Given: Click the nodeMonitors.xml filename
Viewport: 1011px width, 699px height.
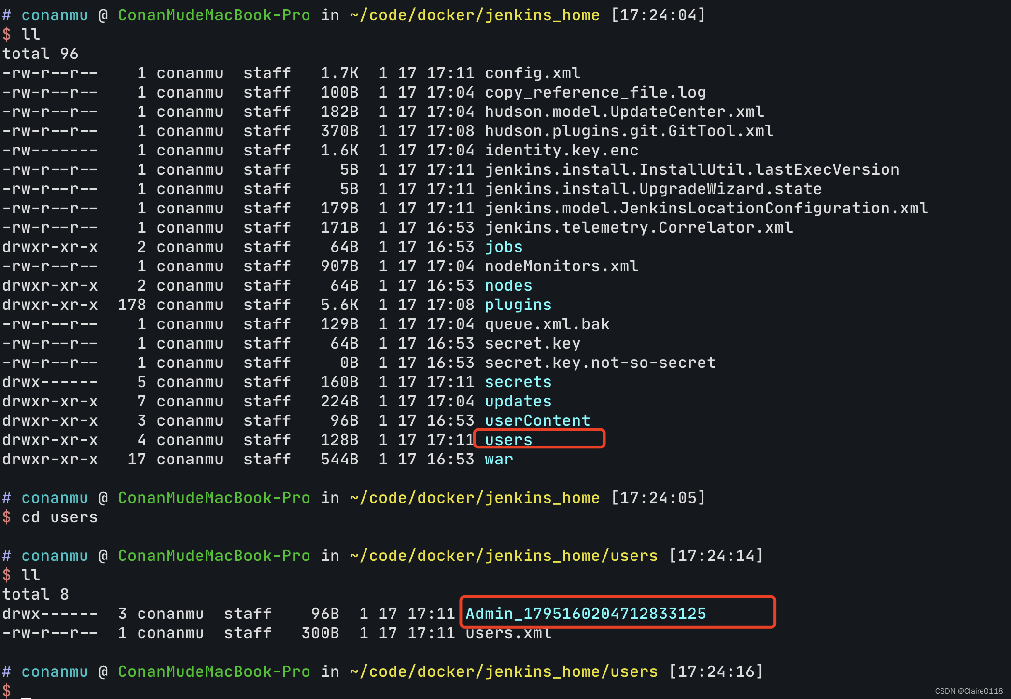Looking at the screenshot, I should tap(561, 266).
